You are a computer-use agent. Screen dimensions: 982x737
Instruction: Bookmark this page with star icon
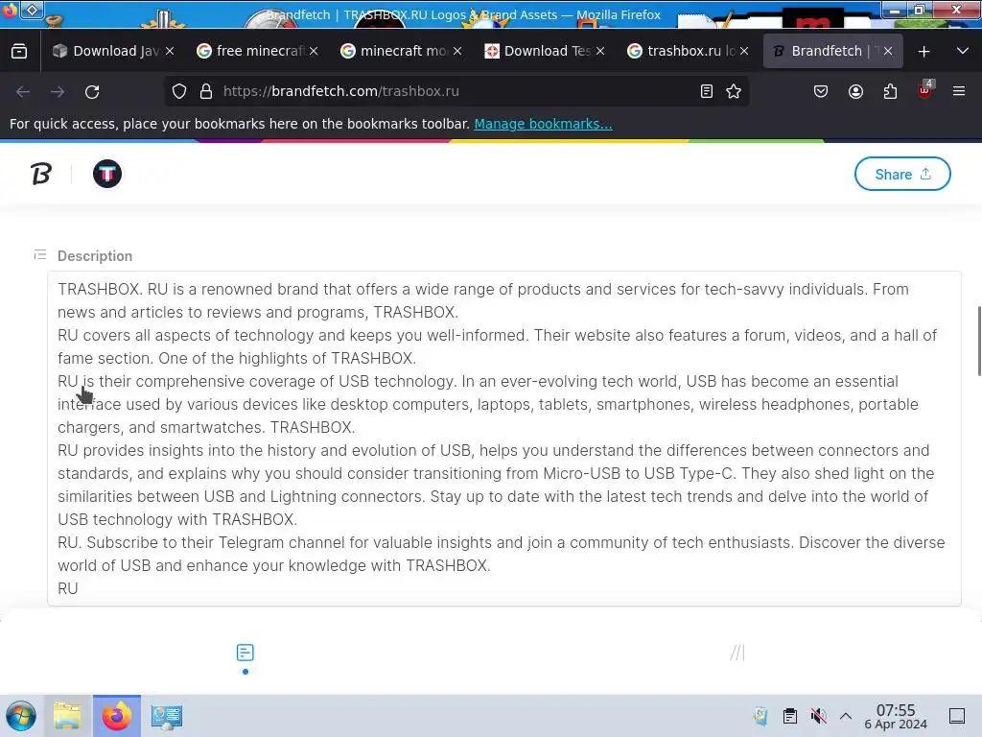click(734, 91)
